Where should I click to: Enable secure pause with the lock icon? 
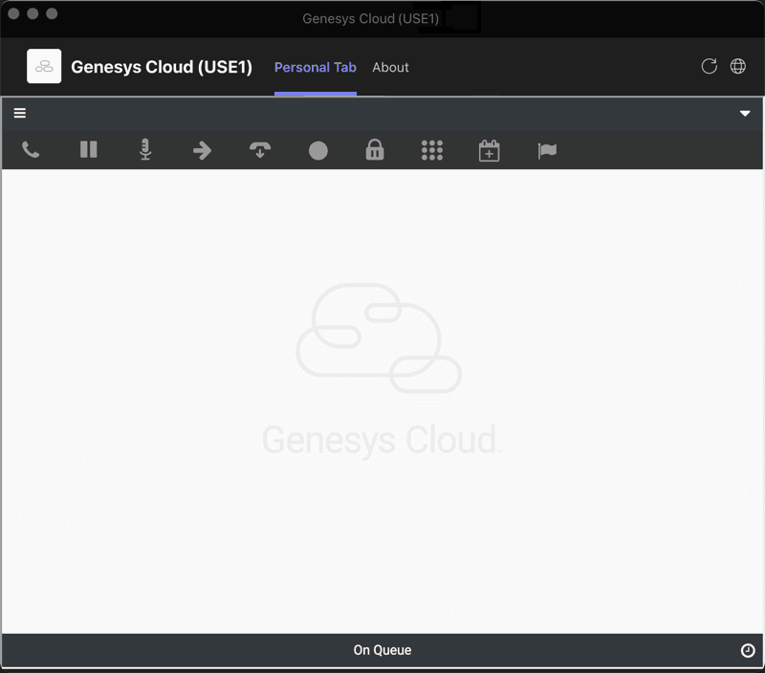(375, 150)
